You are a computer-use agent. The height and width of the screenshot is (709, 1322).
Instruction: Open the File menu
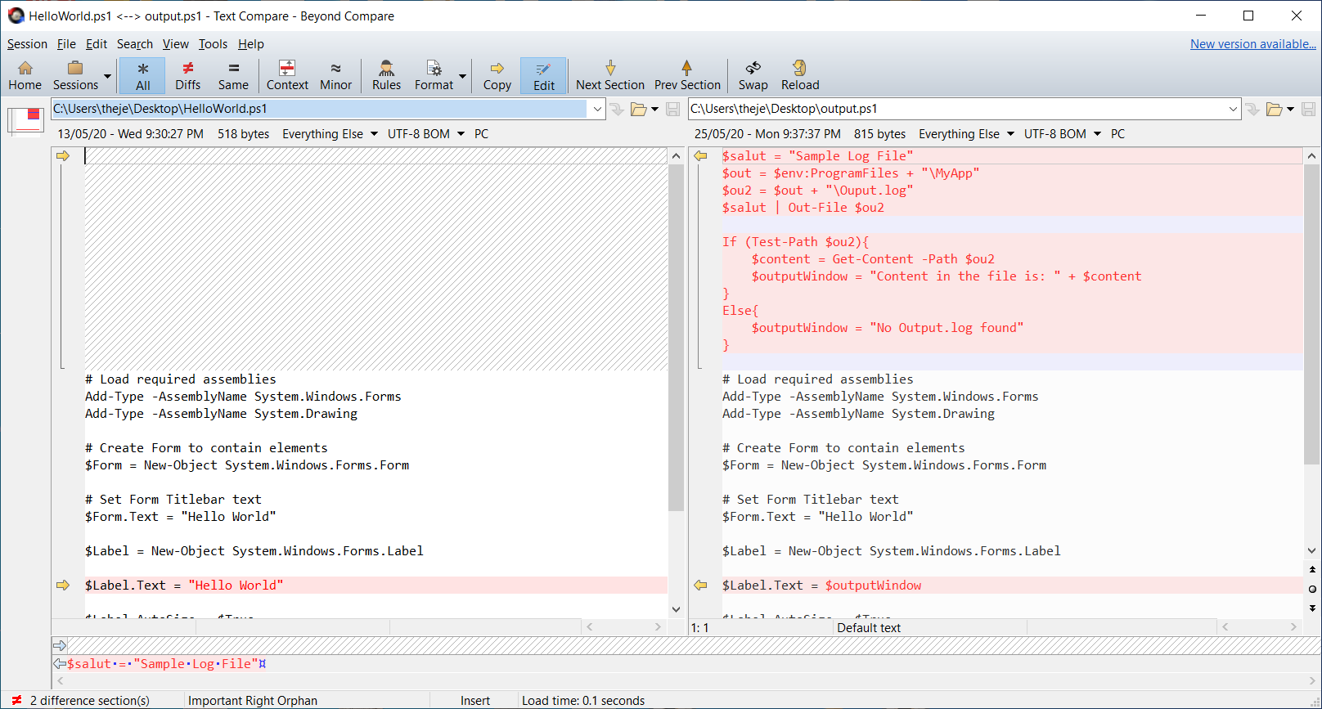(x=66, y=44)
